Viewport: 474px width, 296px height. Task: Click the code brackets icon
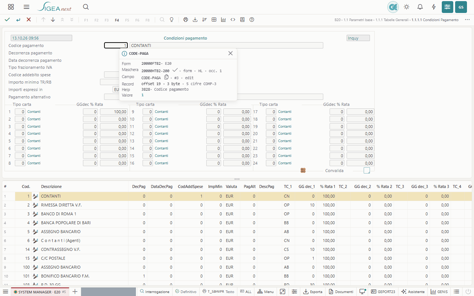coord(233,20)
